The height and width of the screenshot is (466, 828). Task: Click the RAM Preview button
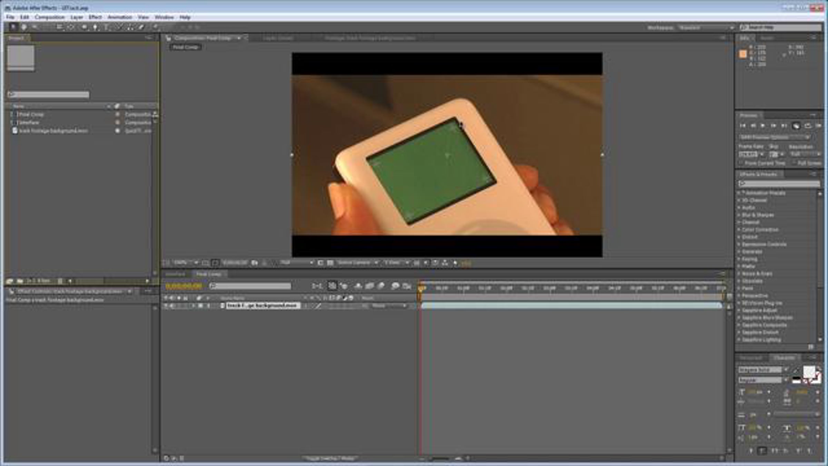click(x=819, y=126)
